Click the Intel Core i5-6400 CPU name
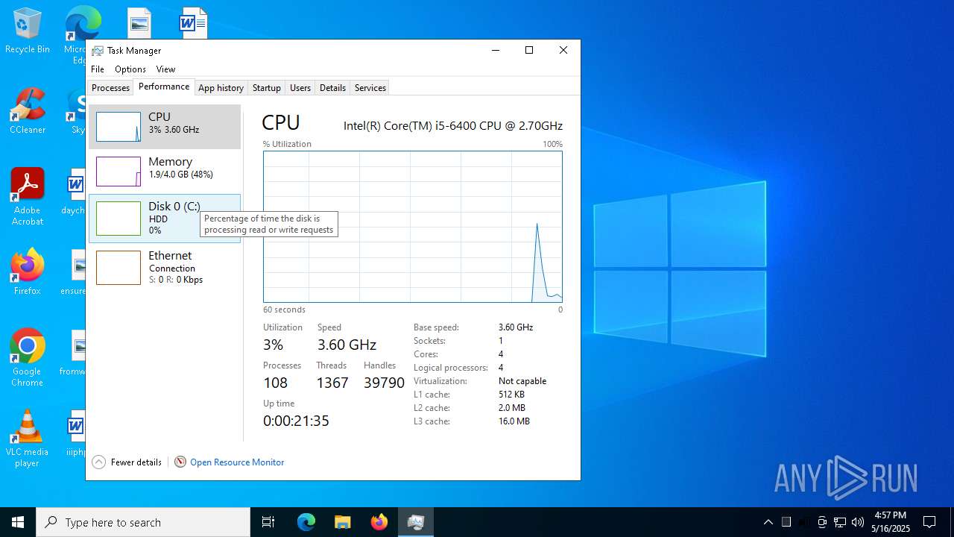The height and width of the screenshot is (537, 954). tap(453, 126)
